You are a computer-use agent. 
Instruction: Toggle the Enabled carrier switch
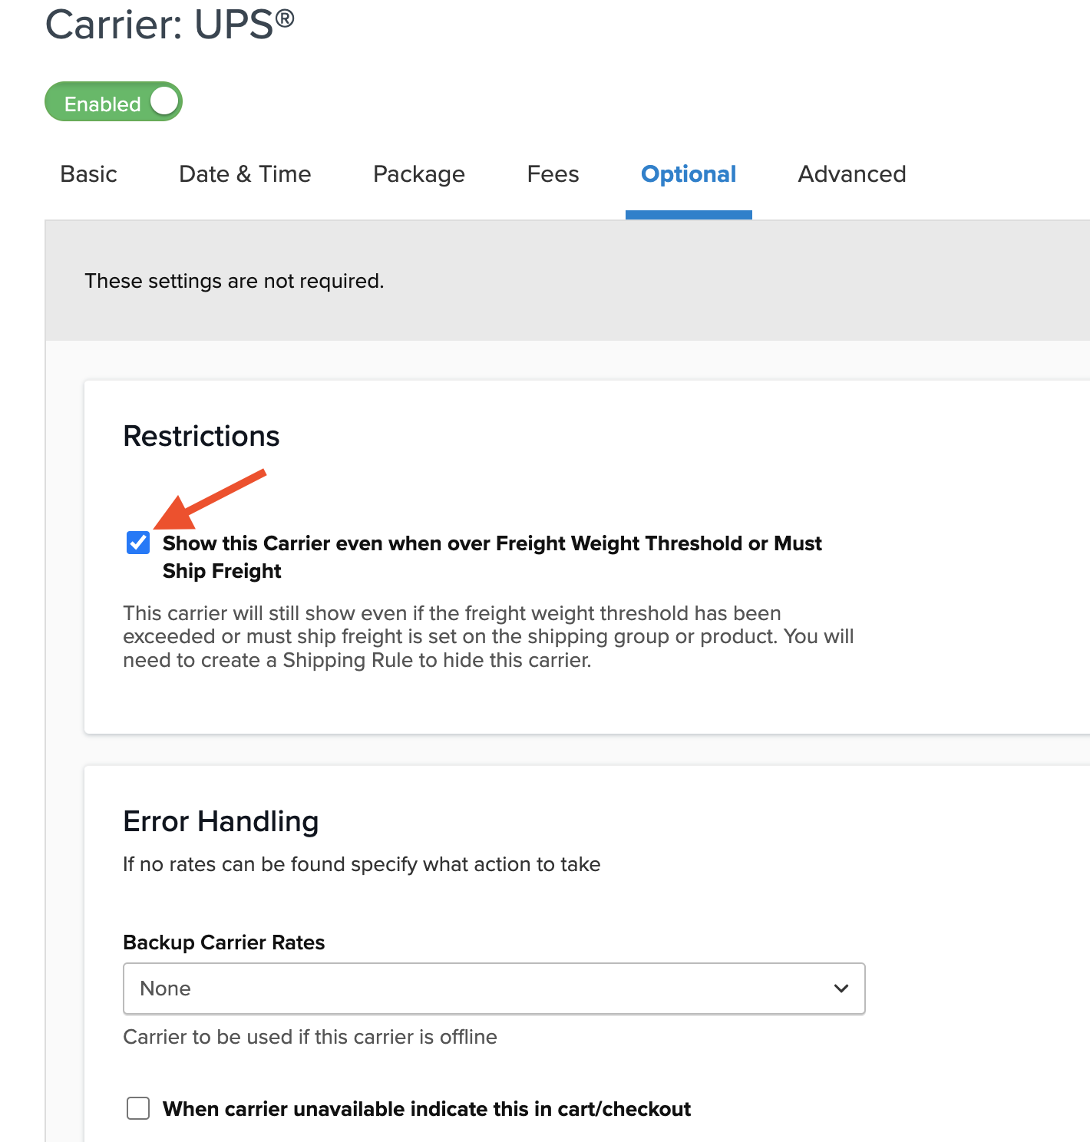tap(114, 102)
